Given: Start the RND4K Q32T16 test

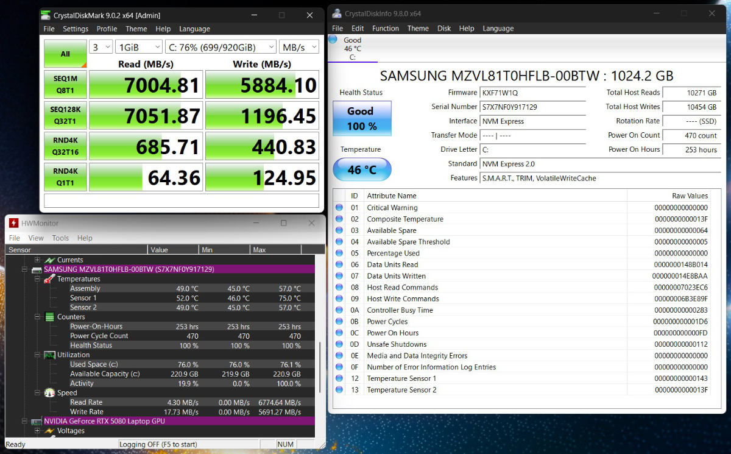Looking at the screenshot, I should coord(65,146).
